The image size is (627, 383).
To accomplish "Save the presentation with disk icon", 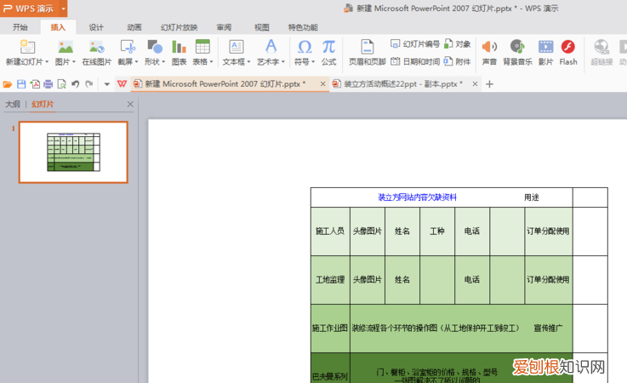I will [21, 84].
